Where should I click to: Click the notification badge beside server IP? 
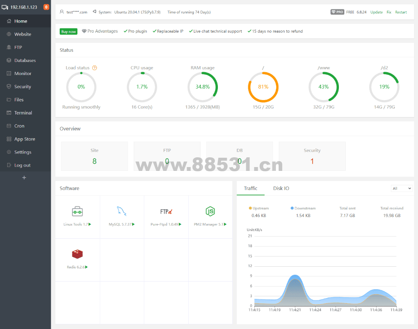(46, 7)
